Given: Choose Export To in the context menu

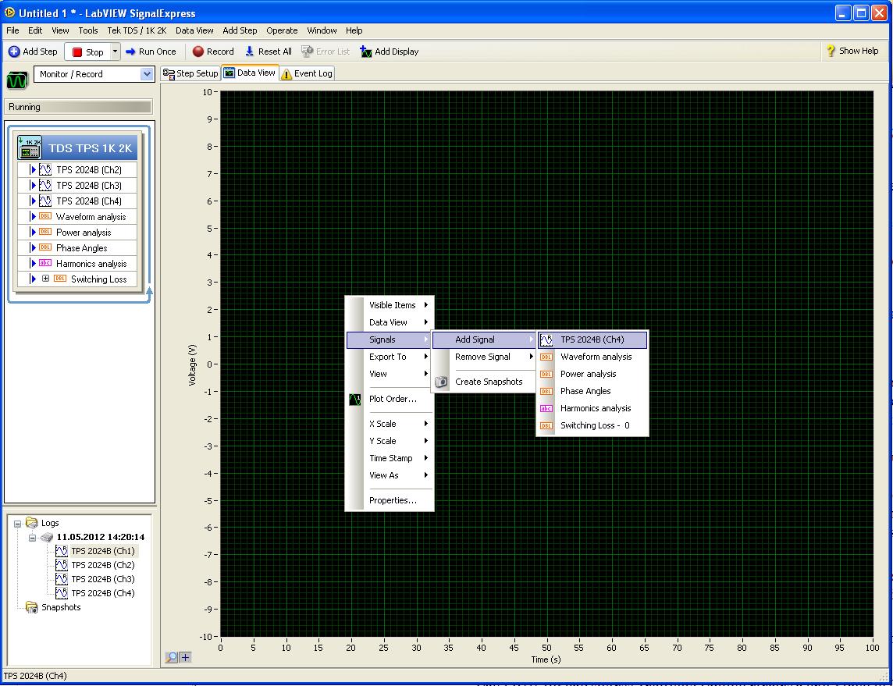Looking at the screenshot, I should [x=390, y=357].
